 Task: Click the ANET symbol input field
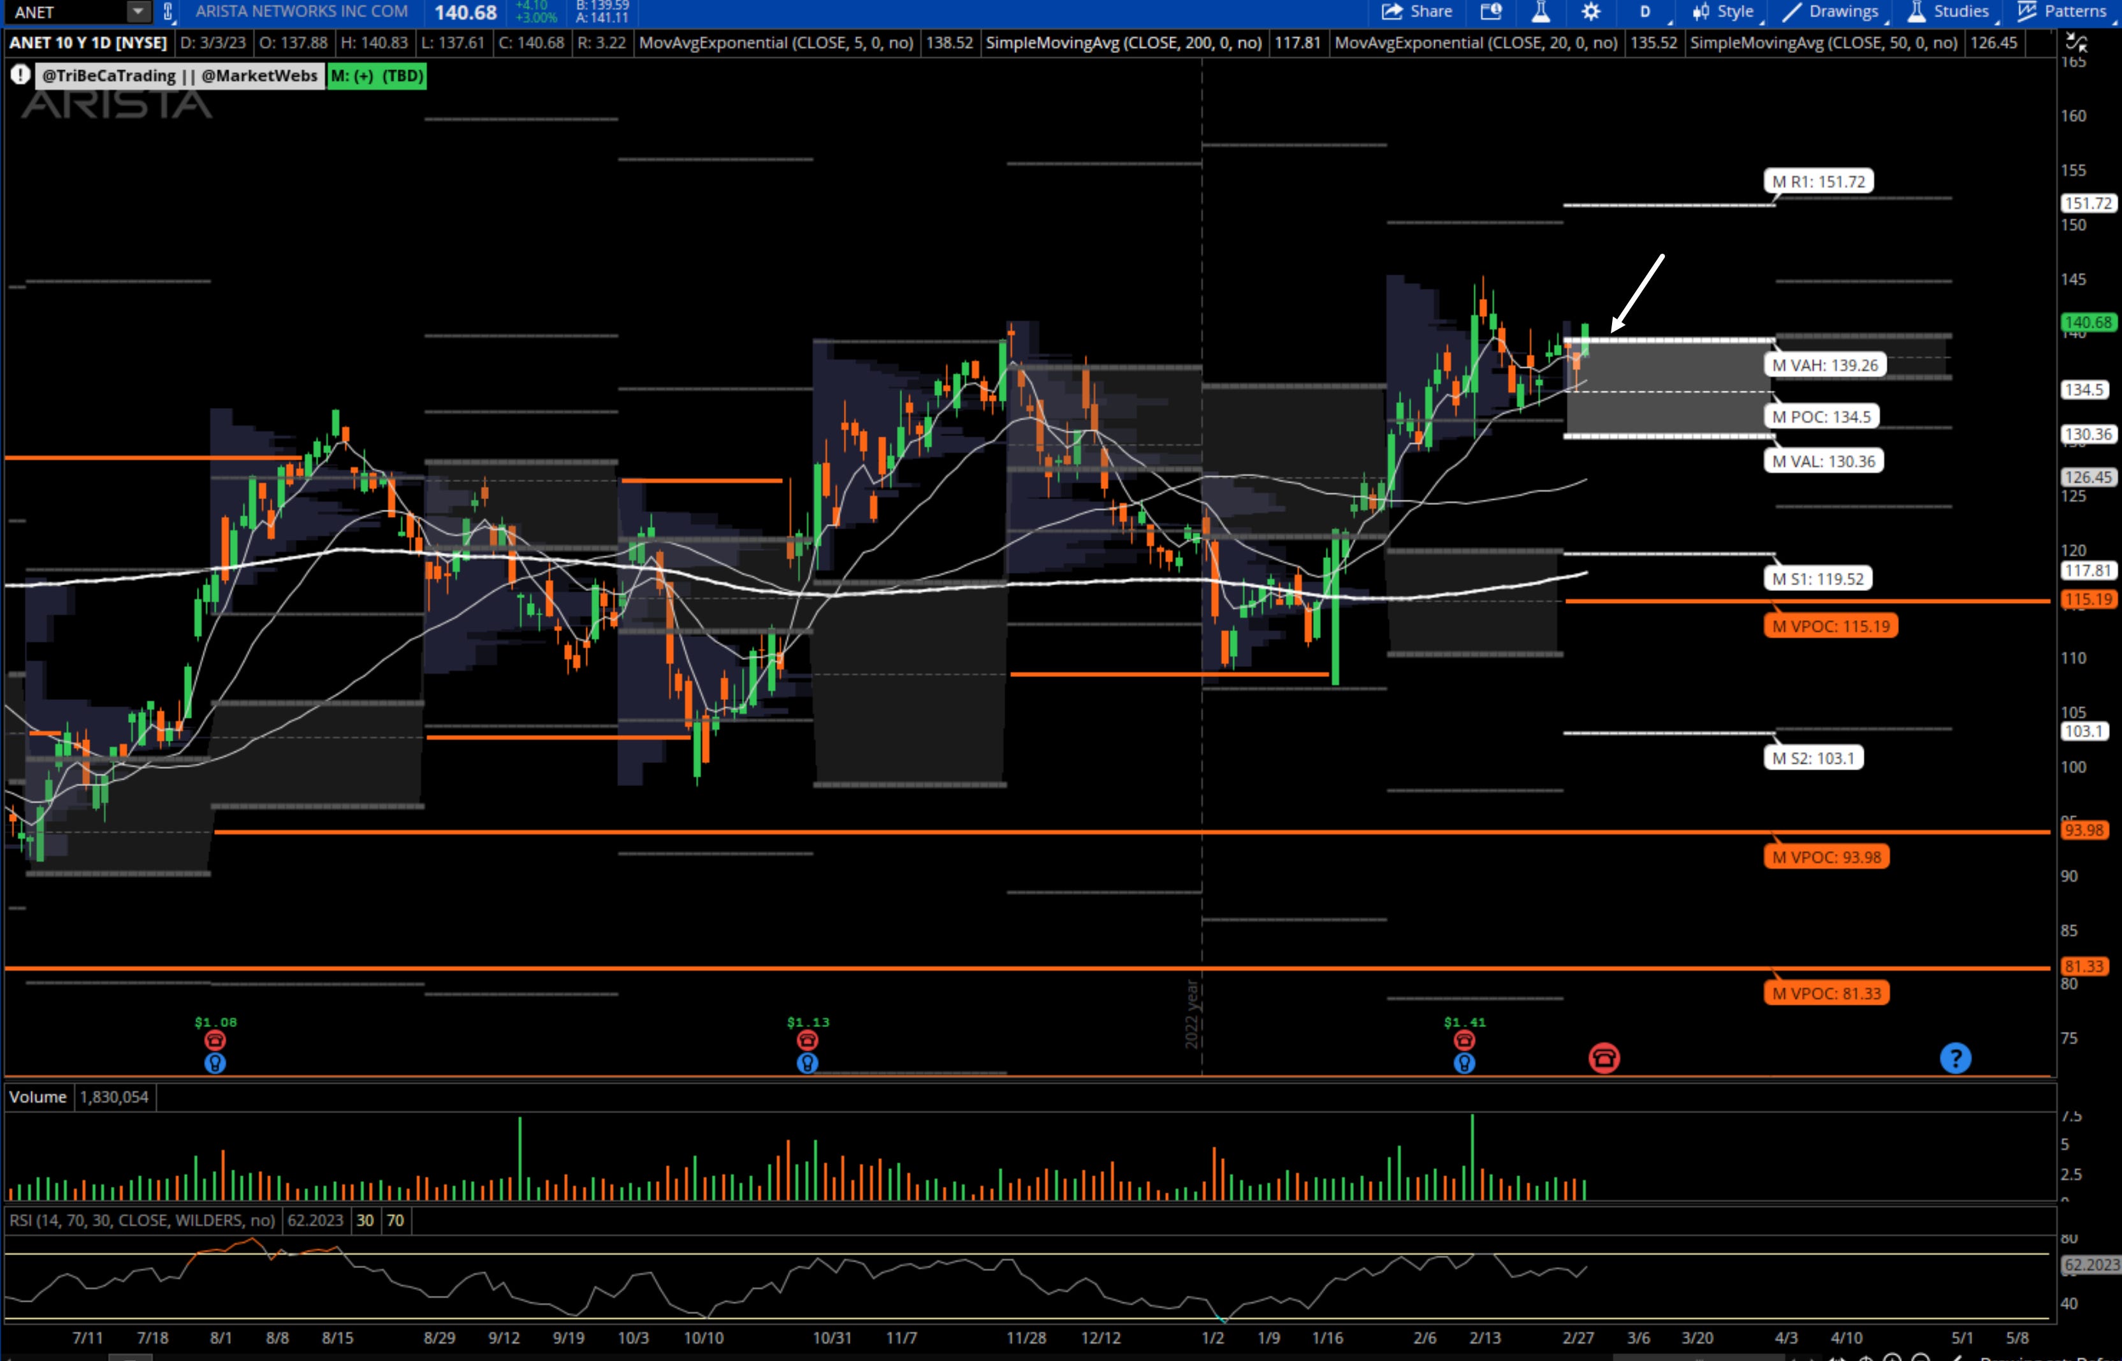[x=66, y=11]
